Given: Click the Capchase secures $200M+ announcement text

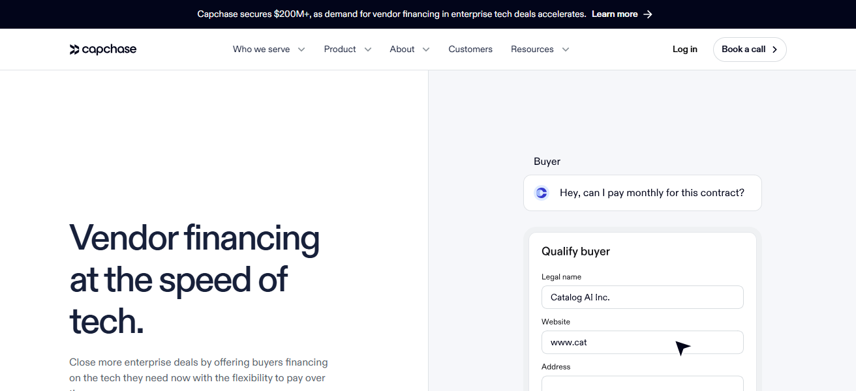Looking at the screenshot, I should click(x=391, y=14).
